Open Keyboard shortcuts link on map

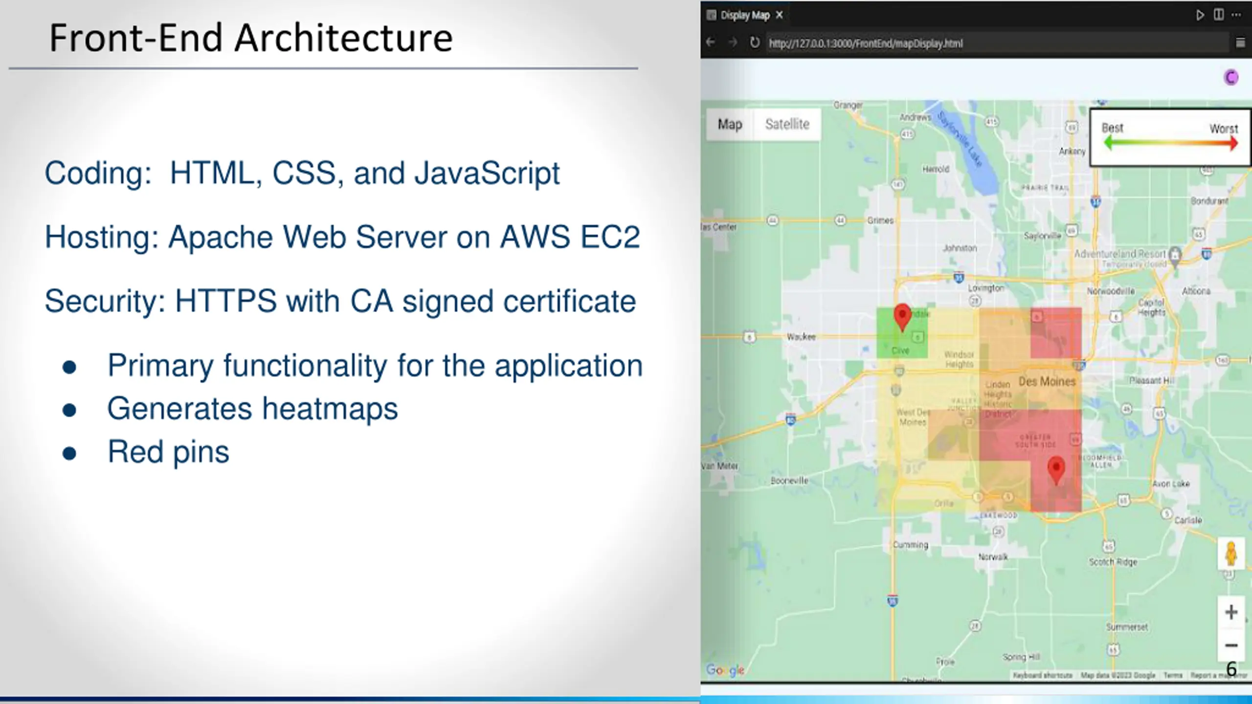(1042, 675)
